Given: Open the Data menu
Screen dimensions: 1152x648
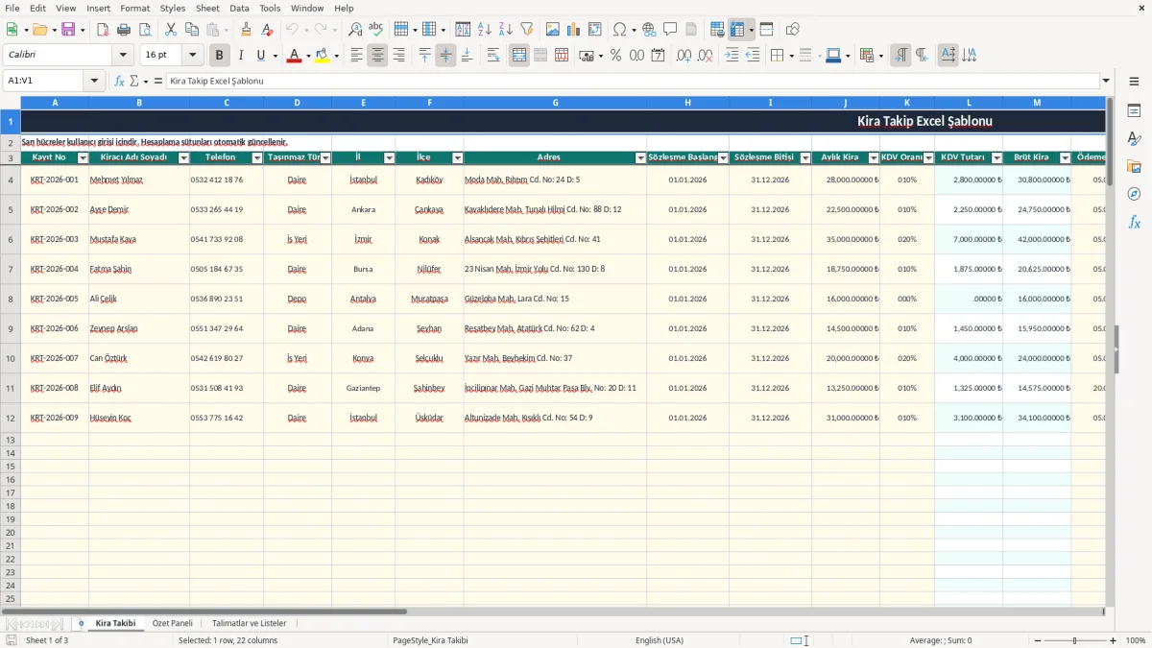Looking at the screenshot, I should pyautogui.click(x=239, y=8).
